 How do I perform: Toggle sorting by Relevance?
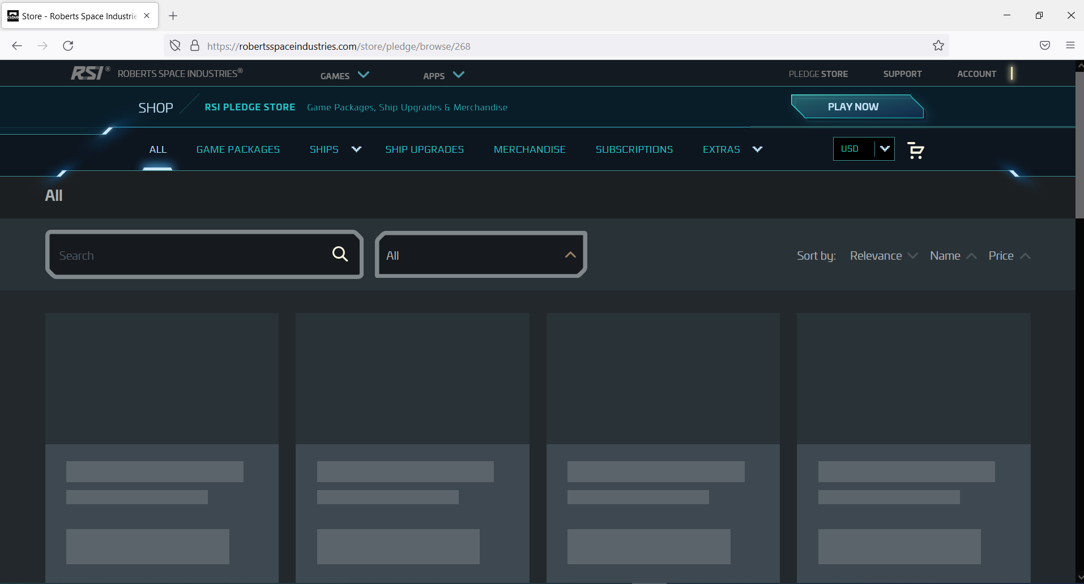(882, 256)
